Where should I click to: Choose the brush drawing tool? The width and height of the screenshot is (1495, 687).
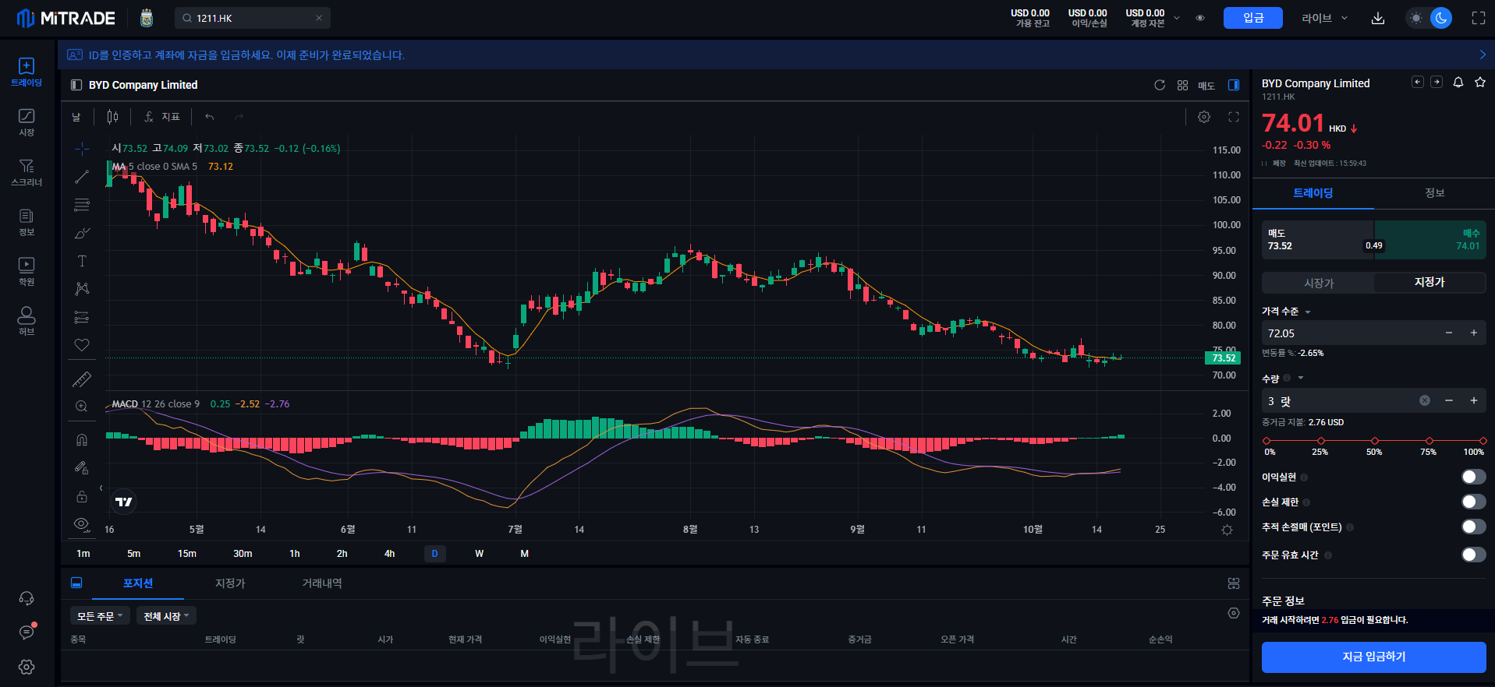pyautogui.click(x=82, y=233)
